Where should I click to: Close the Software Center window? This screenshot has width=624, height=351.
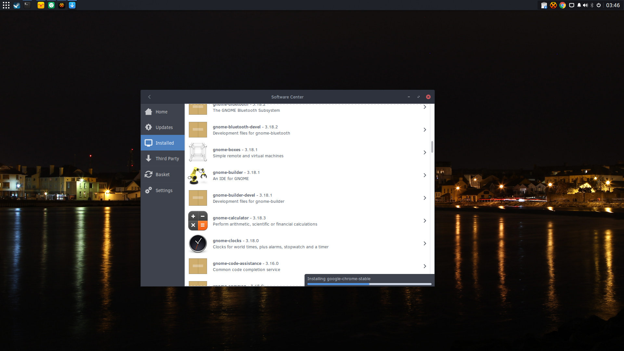click(x=428, y=97)
